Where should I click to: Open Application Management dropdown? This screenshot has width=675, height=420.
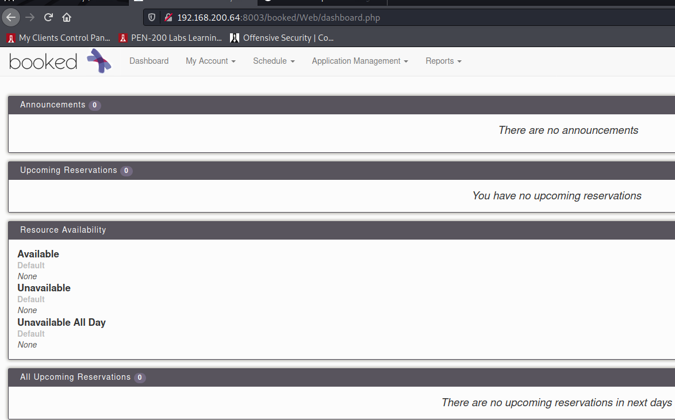pyautogui.click(x=360, y=61)
